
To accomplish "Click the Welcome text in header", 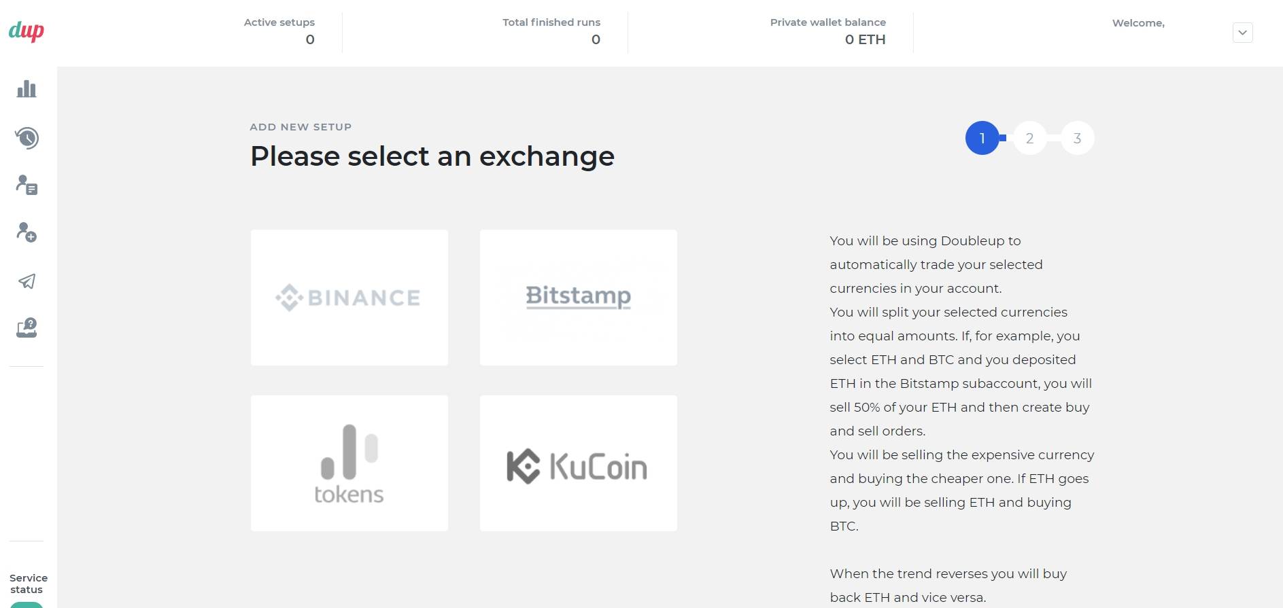I will pyautogui.click(x=1138, y=23).
